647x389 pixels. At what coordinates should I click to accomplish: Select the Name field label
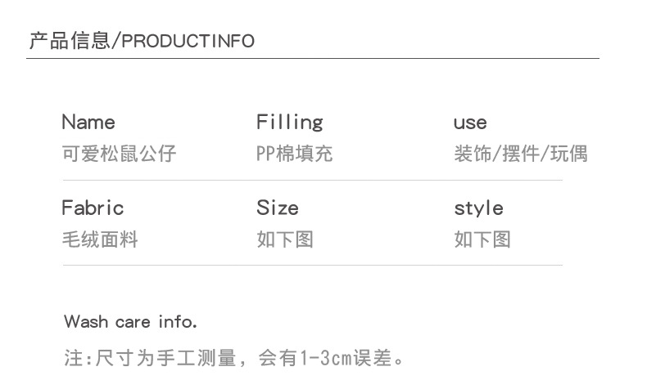coord(88,123)
